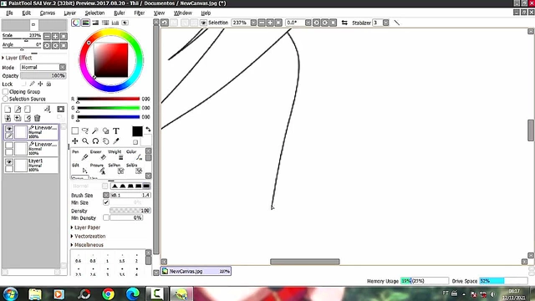535x301 pixels.
Task: Choose the Eyedropper color picker tool
Action: coord(116,141)
